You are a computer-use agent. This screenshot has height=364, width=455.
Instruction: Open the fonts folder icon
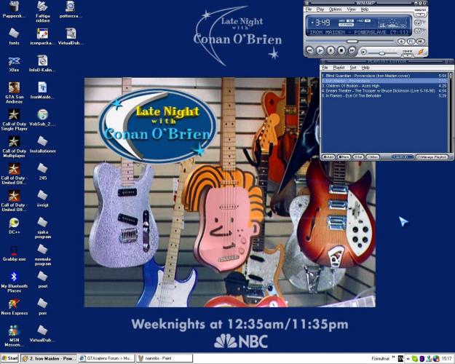point(14,37)
